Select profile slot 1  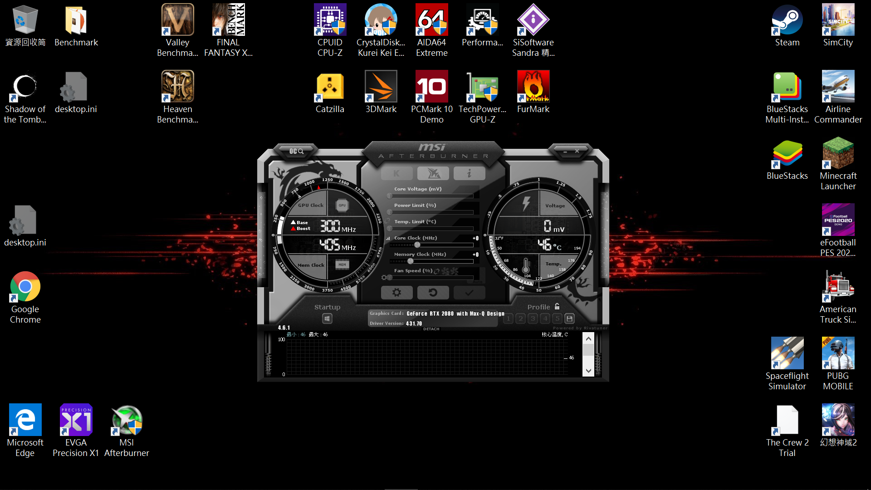(x=509, y=318)
